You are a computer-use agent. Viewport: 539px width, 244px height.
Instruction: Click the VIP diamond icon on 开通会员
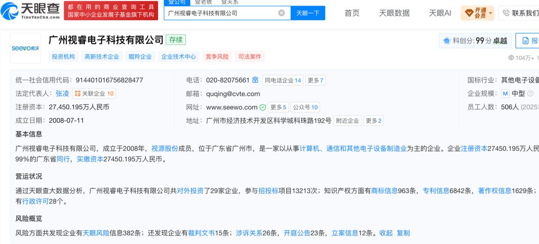pos(469,13)
